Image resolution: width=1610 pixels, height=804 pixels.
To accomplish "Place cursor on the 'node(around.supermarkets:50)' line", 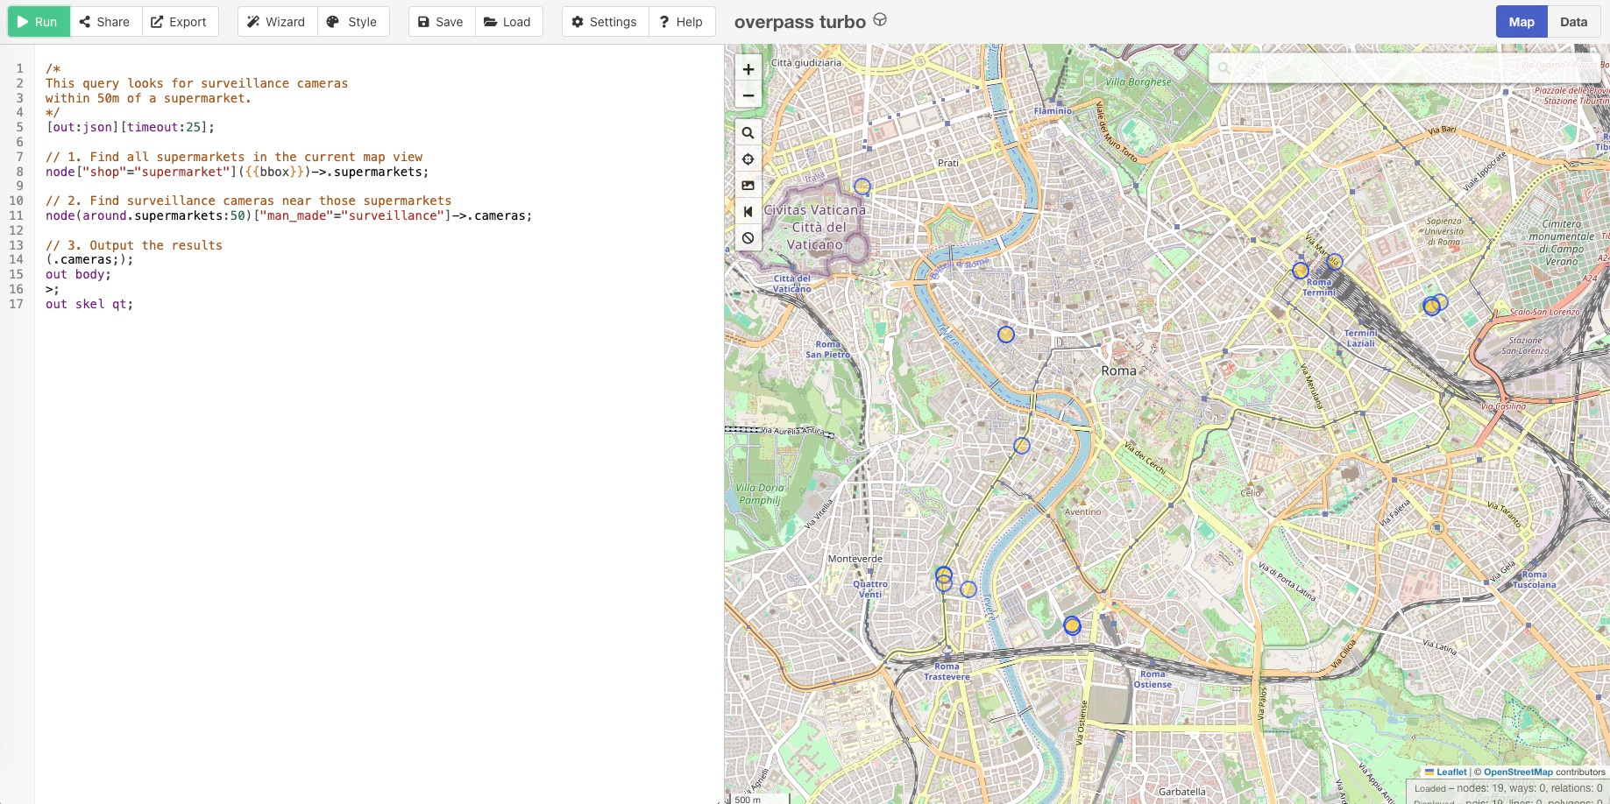I will 289,215.
